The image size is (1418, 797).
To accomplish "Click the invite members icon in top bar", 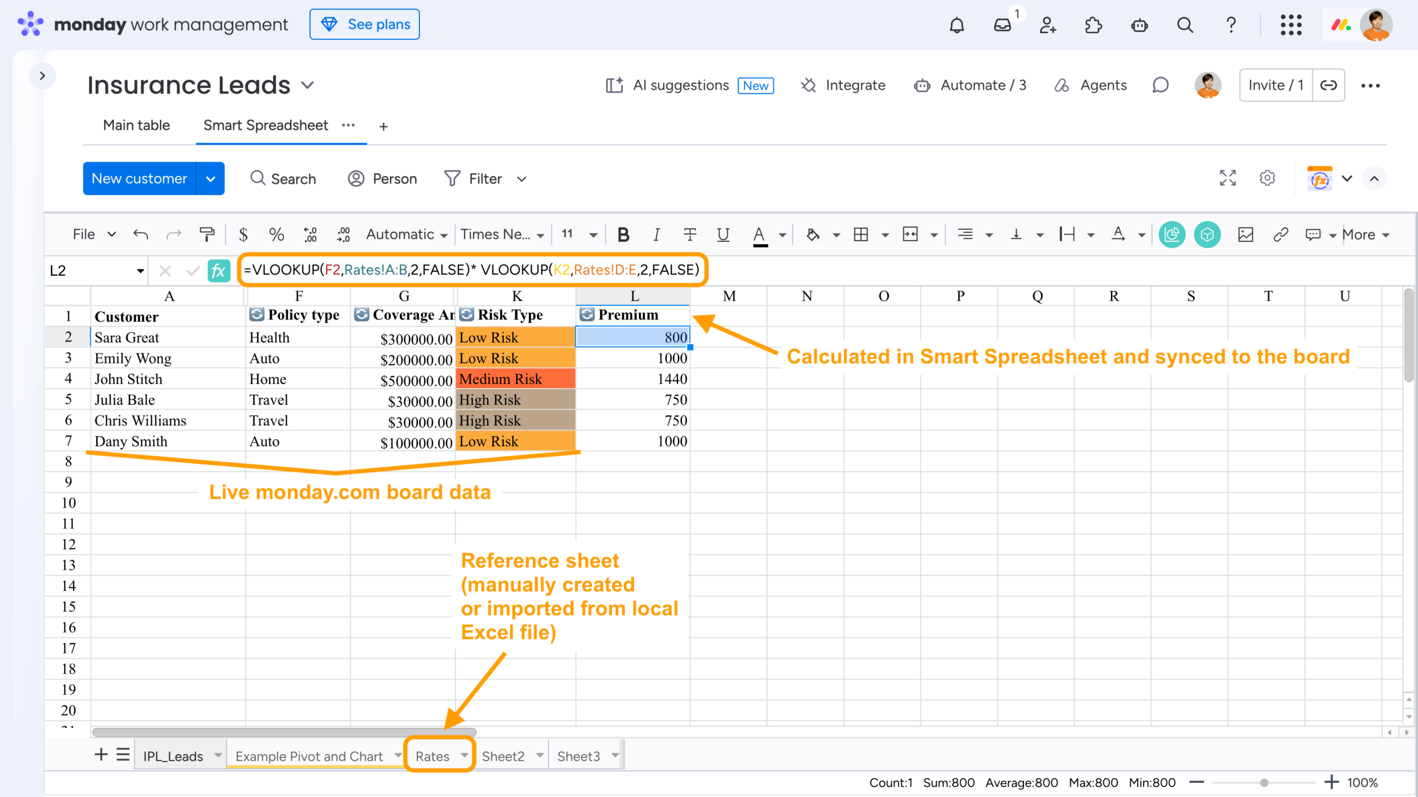I will [1047, 25].
